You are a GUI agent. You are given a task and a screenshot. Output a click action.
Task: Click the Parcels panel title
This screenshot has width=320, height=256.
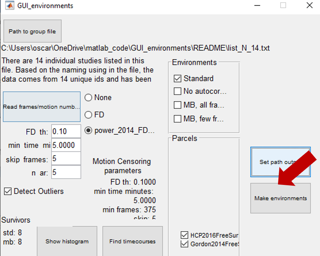(184, 138)
